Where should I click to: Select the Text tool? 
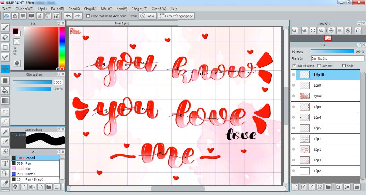click(5, 163)
